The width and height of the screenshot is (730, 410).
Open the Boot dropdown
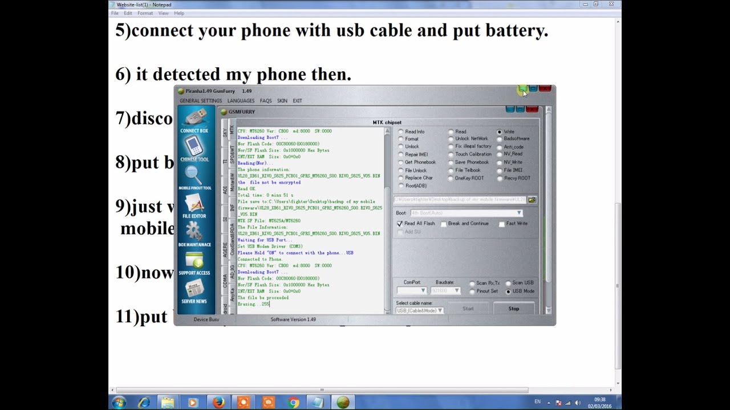[x=466, y=213]
